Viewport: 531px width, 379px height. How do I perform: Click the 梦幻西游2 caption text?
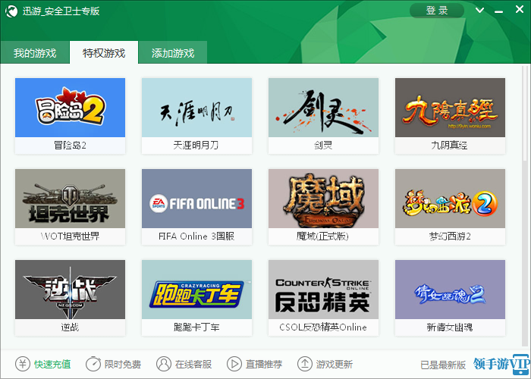pos(450,236)
